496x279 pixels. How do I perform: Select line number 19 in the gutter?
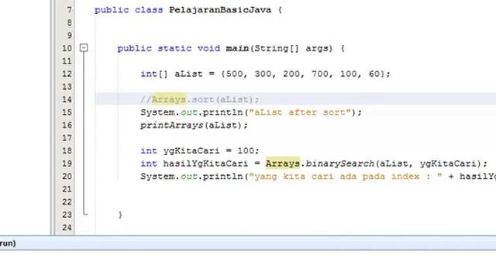[x=67, y=164]
